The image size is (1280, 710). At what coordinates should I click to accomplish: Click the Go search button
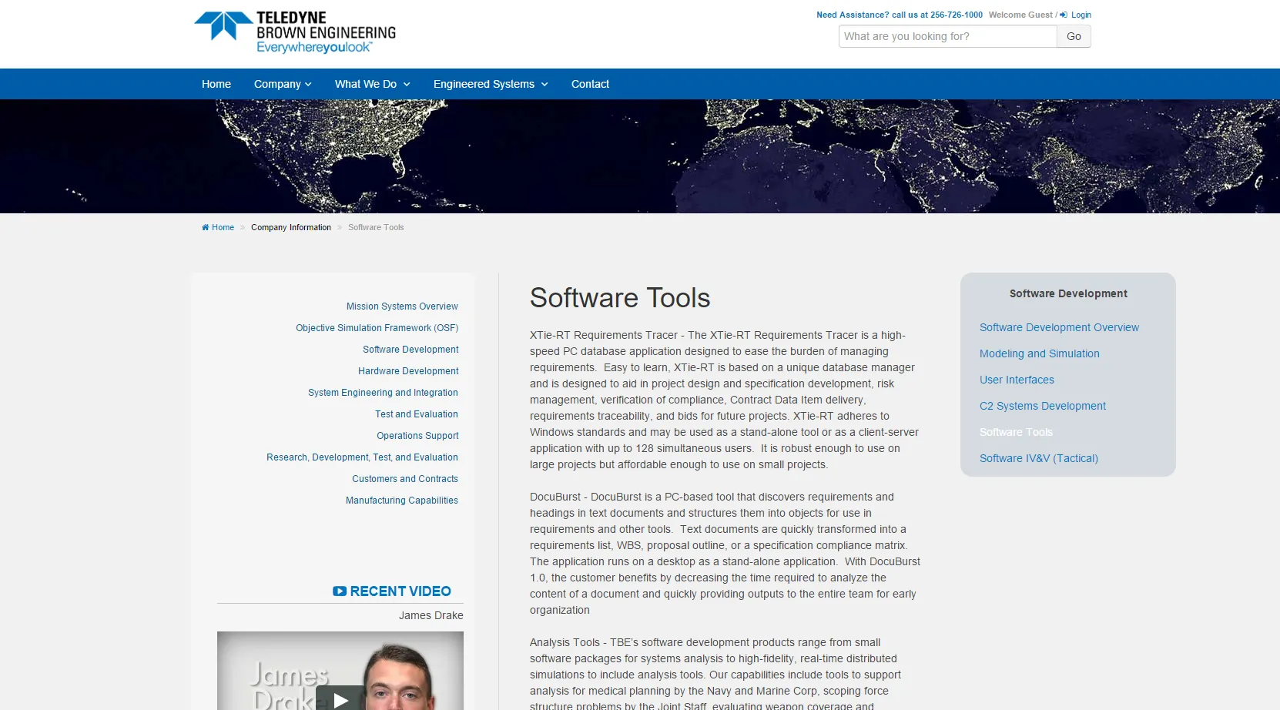[x=1074, y=36]
